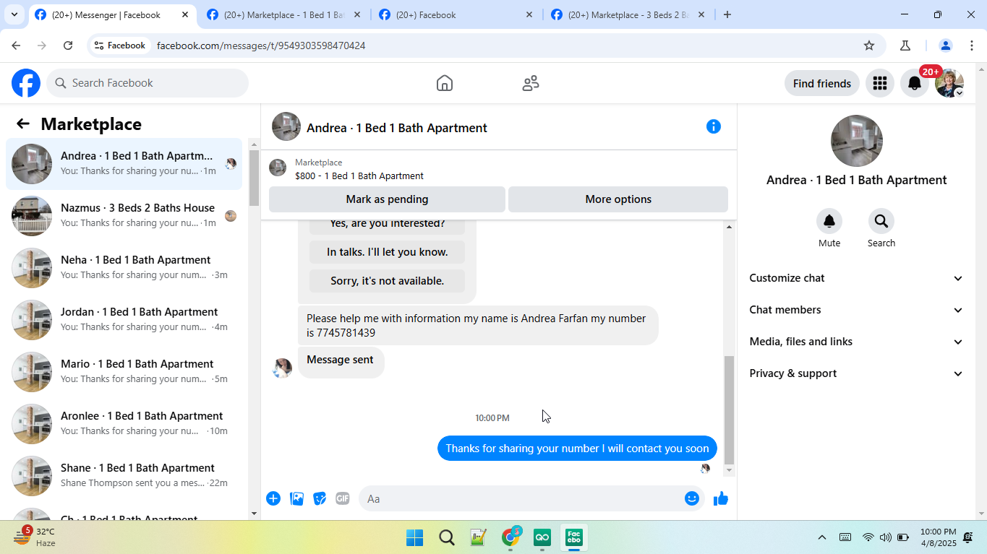Click the conversation list scrollbar thumb

254,178
